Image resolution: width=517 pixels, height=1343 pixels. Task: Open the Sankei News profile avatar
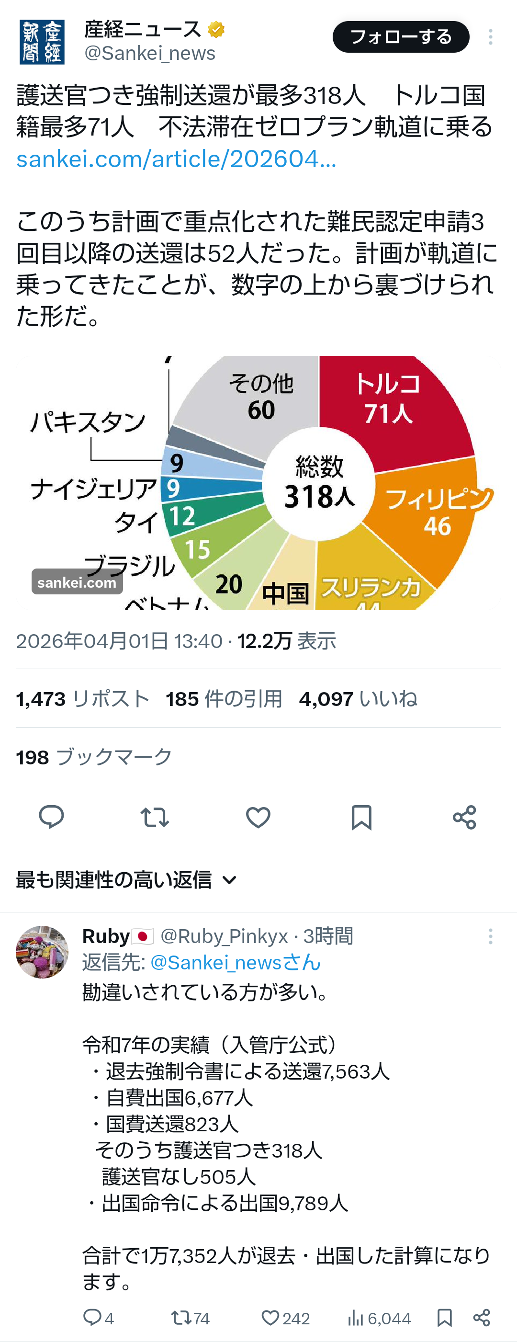coord(42,42)
